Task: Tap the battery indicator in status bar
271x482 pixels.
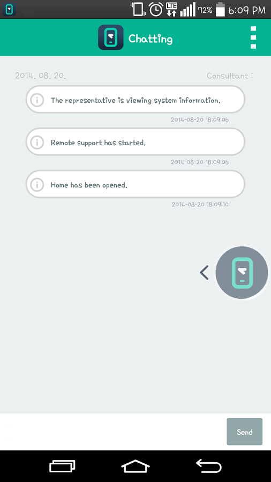Action: coord(220,9)
